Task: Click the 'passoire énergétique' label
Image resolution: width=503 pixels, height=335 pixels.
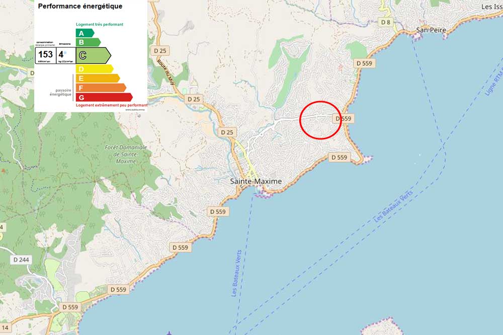Action: (x=60, y=93)
